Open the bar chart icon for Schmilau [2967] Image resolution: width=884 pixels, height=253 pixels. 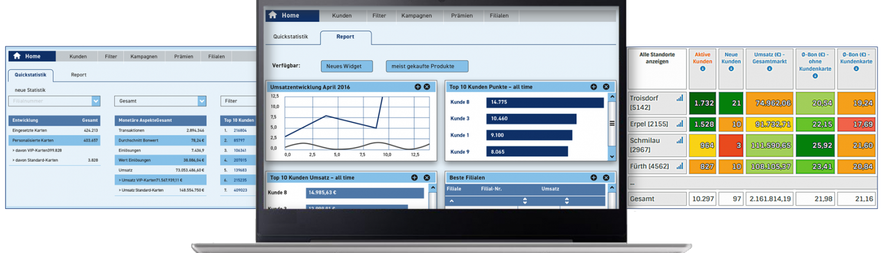680,141
